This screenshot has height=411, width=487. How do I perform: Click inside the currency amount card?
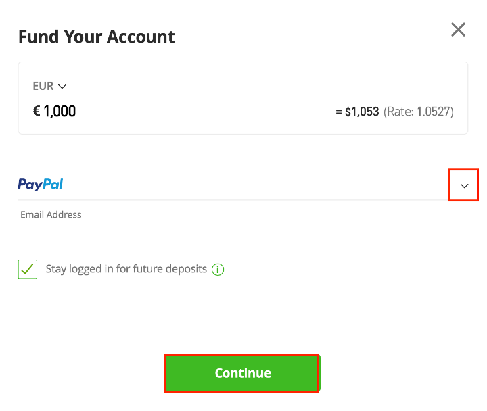tap(243, 98)
